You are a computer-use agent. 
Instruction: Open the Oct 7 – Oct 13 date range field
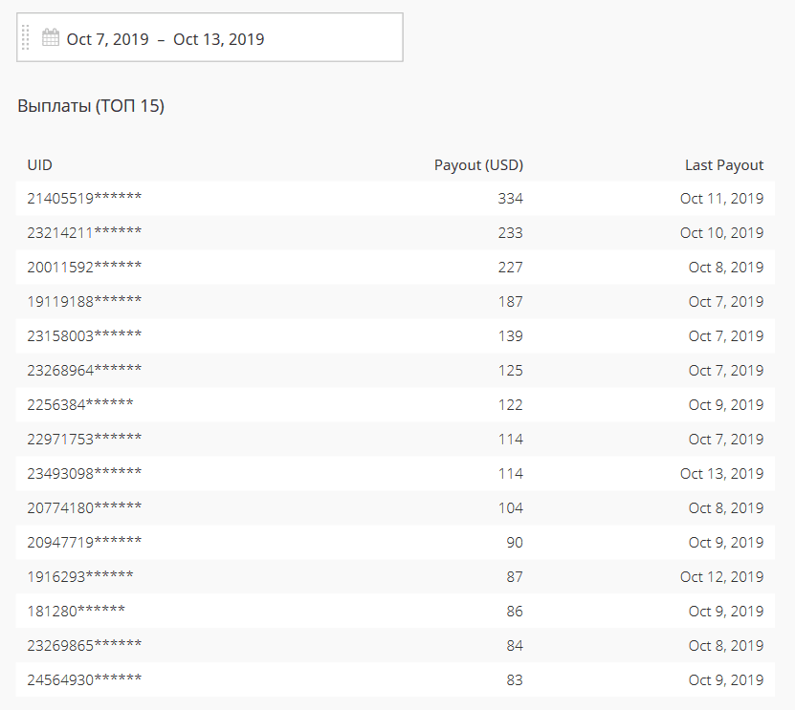210,37
